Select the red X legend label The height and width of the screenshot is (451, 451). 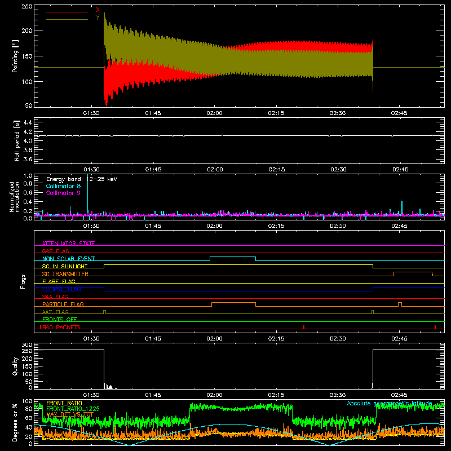(x=98, y=10)
